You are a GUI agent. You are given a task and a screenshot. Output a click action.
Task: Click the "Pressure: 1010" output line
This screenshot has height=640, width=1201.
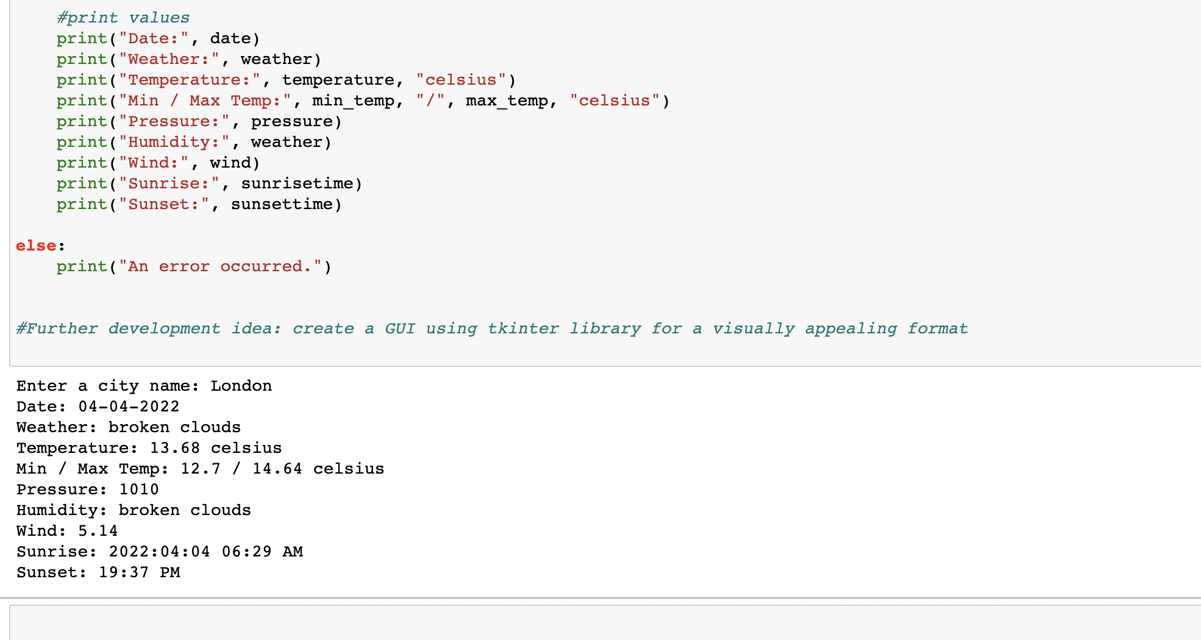point(87,489)
